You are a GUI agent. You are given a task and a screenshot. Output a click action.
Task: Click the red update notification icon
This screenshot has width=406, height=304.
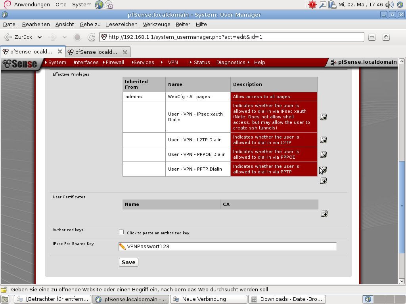coord(312,5)
